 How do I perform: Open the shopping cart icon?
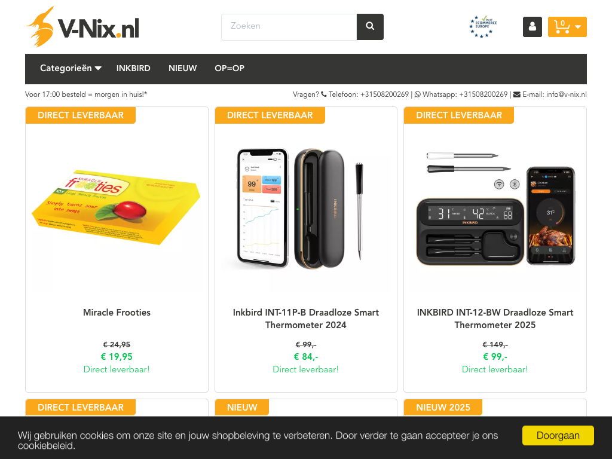[x=562, y=27]
